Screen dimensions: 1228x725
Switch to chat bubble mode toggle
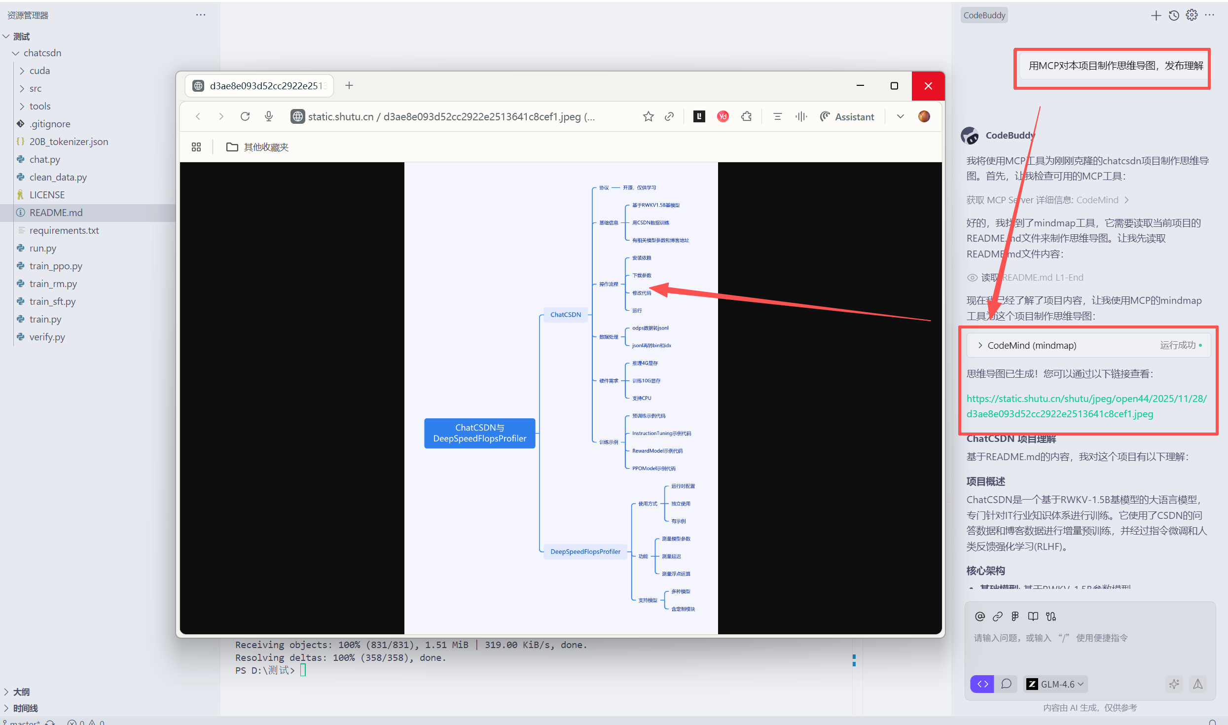(1006, 684)
